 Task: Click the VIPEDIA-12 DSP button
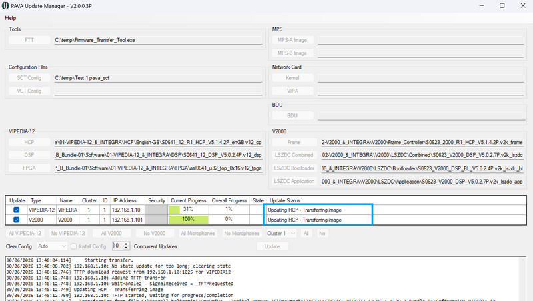click(x=29, y=155)
